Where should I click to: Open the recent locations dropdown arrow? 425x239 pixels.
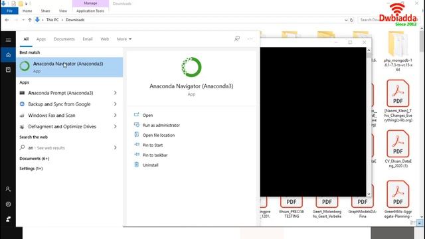click(23, 20)
